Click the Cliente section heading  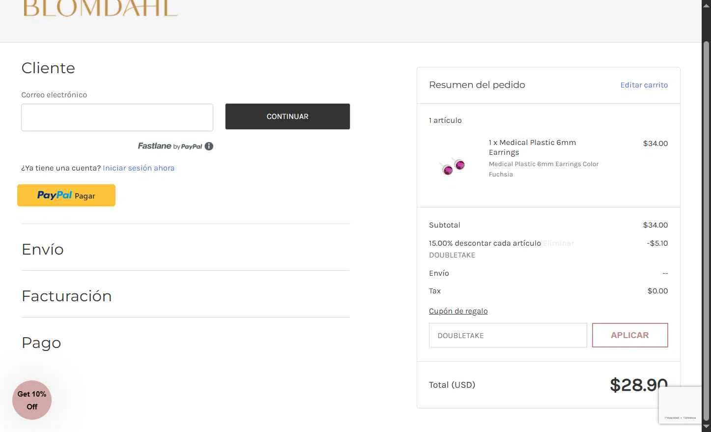pyautogui.click(x=48, y=68)
